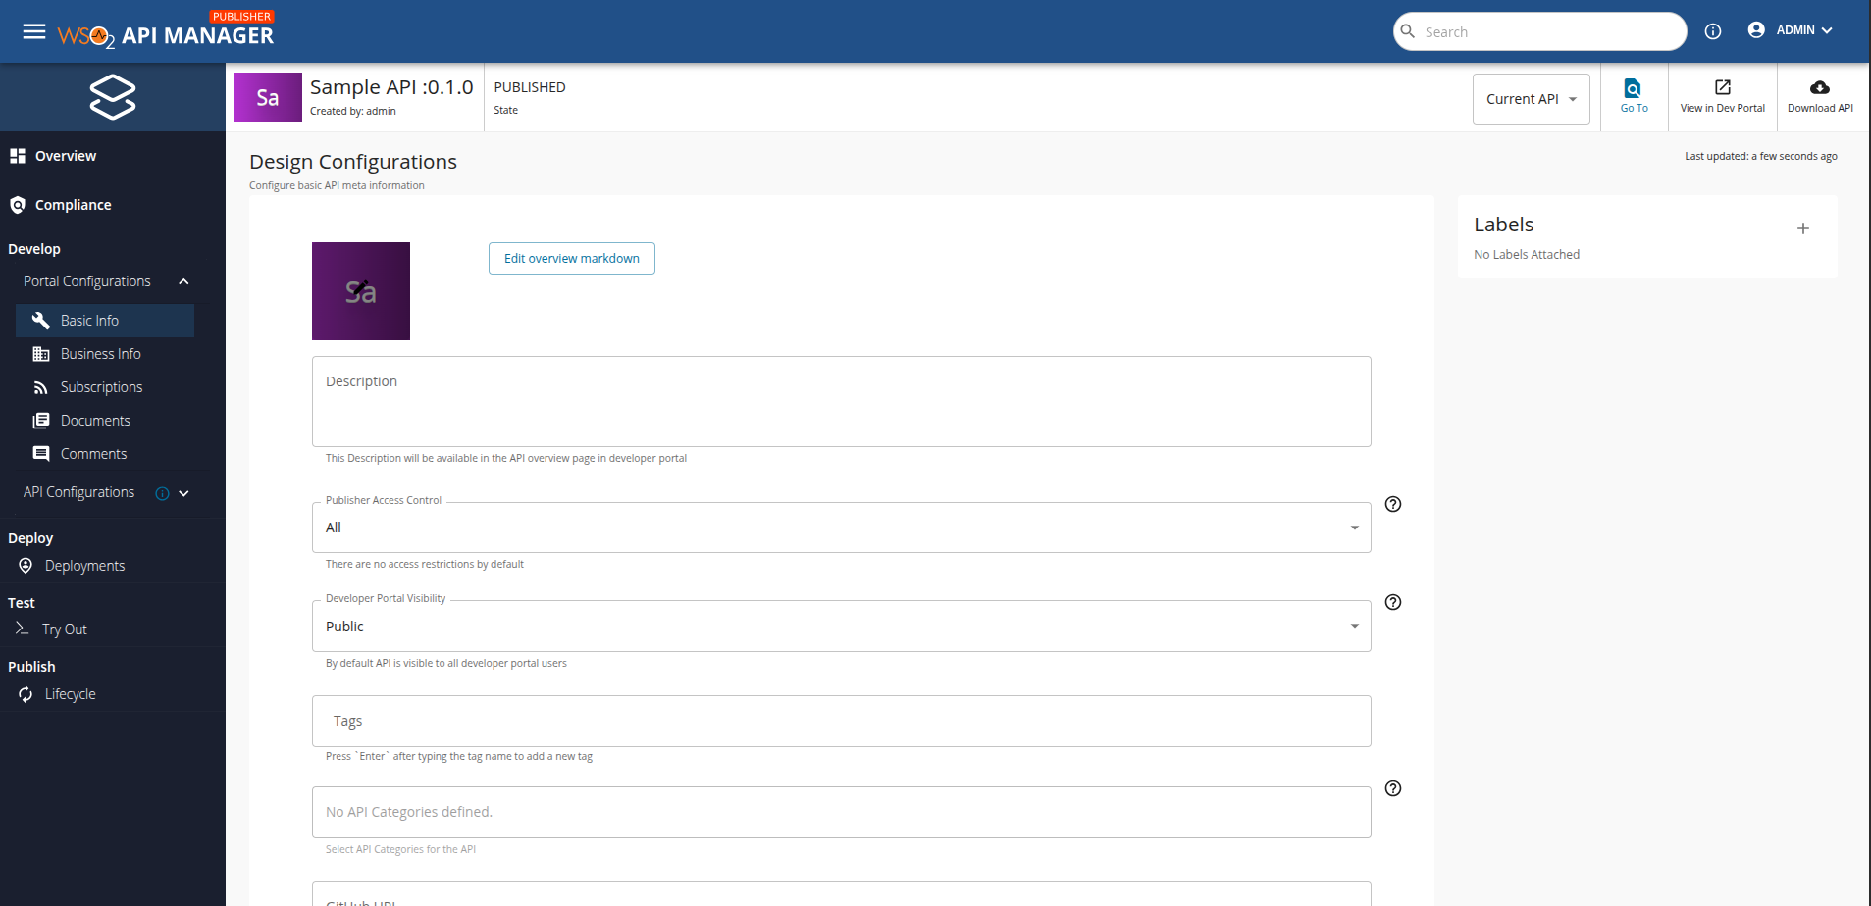This screenshot has width=1871, height=906.
Task: Select Basic Info in the sidebar
Action: (105, 321)
